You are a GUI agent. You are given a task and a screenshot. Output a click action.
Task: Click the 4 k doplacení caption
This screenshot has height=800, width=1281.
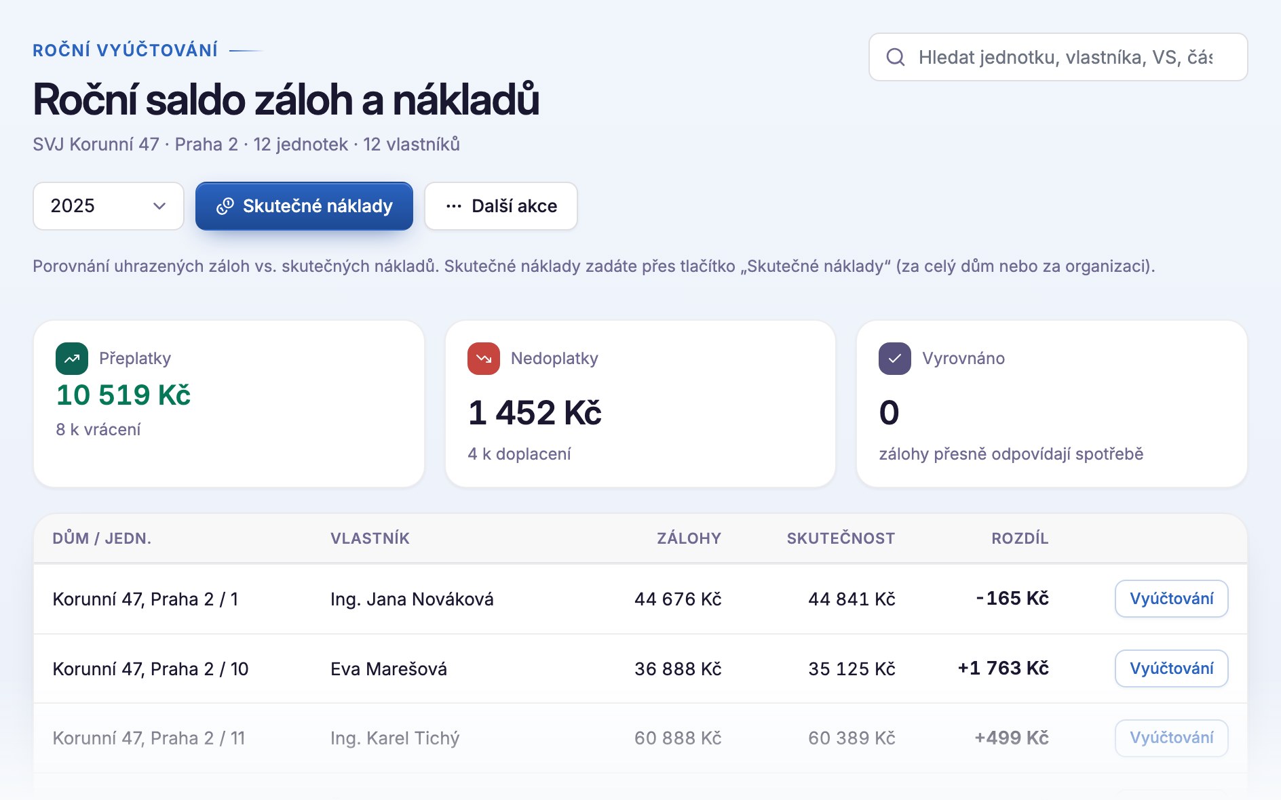point(519,454)
